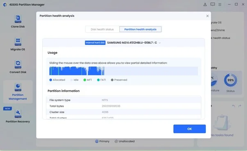Click the Internal hard disk badge
The height and width of the screenshot is (151, 247).
click(95, 43)
